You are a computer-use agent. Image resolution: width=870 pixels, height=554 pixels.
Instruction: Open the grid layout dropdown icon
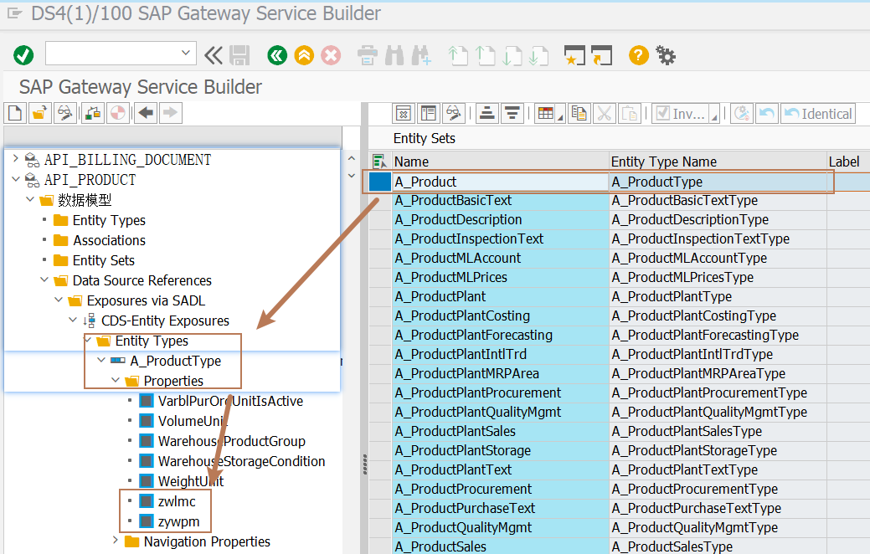point(549,114)
